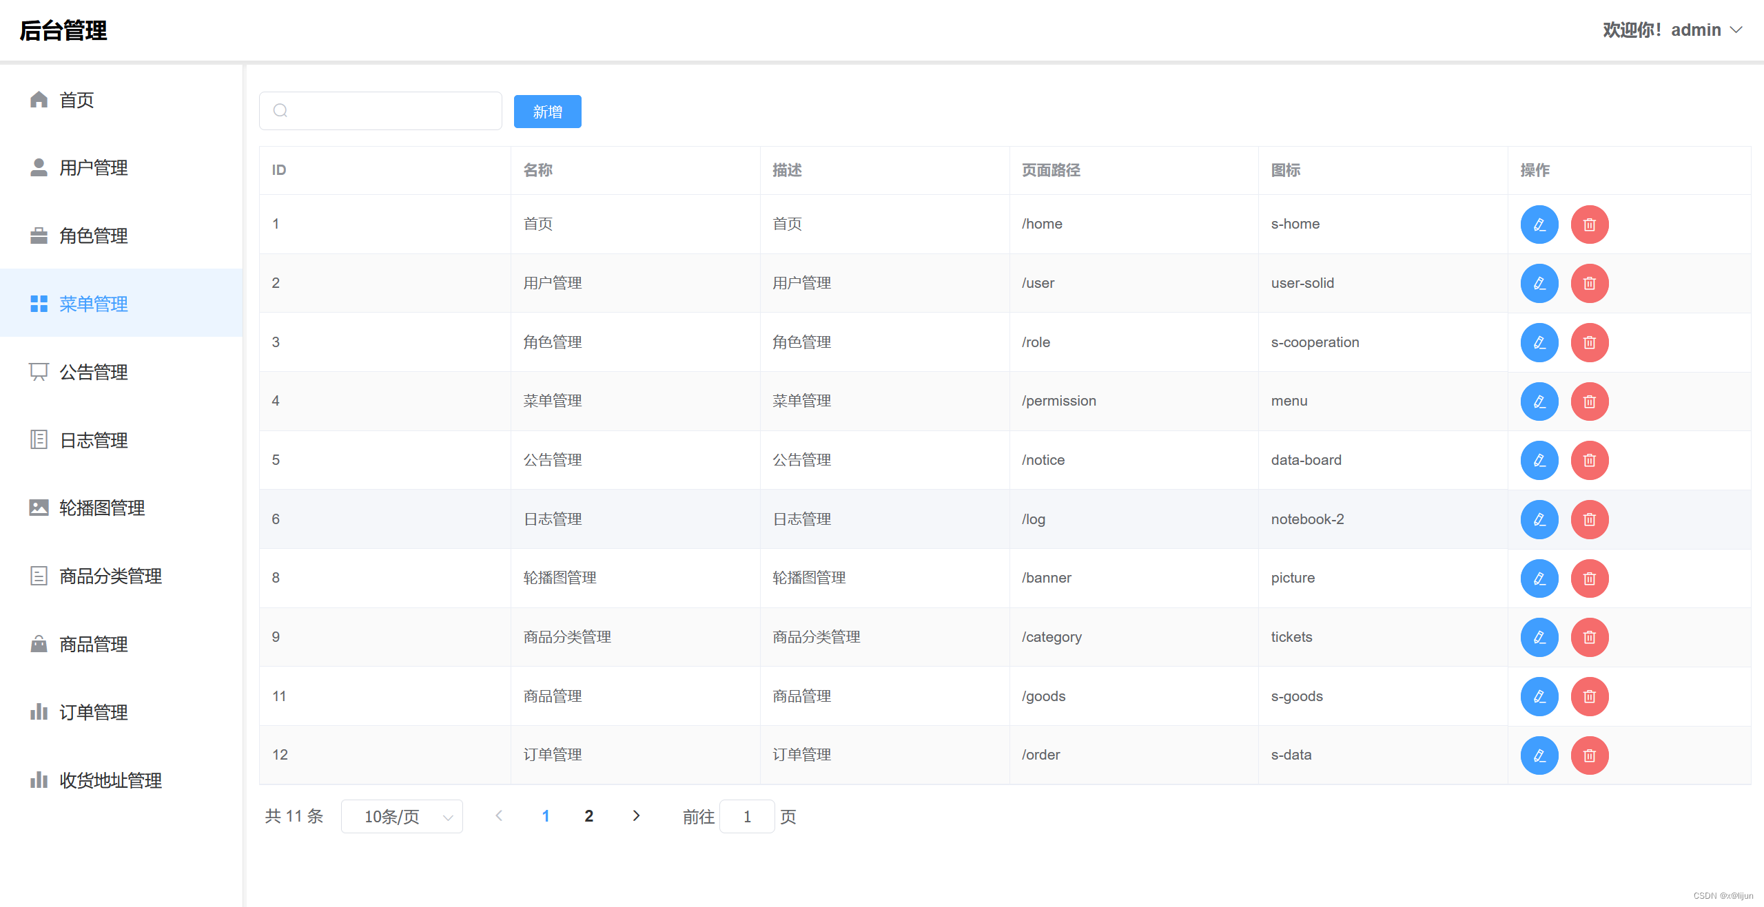Open the admin user dropdown

[x=1672, y=30]
